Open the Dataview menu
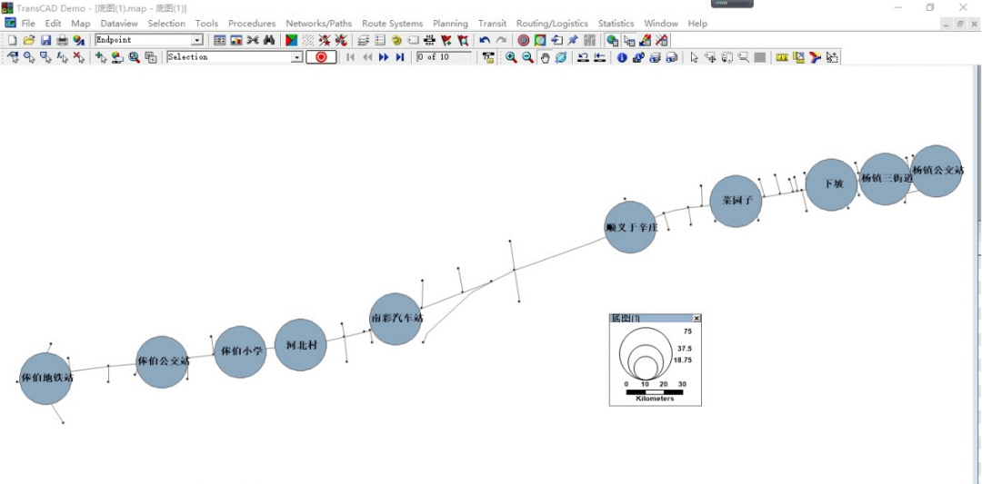 (x=119, y=23)
